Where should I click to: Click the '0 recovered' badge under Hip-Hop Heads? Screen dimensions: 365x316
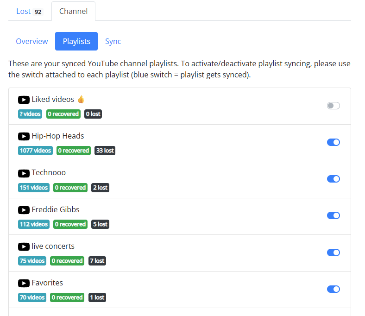click(74, 151)
